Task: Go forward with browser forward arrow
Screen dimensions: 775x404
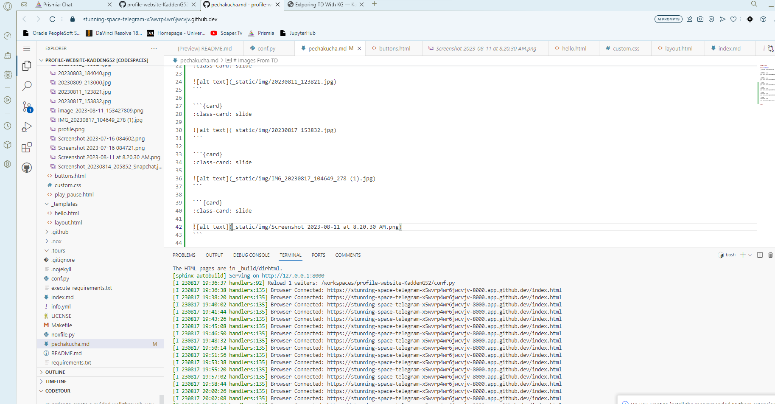Action: [38, 19]
